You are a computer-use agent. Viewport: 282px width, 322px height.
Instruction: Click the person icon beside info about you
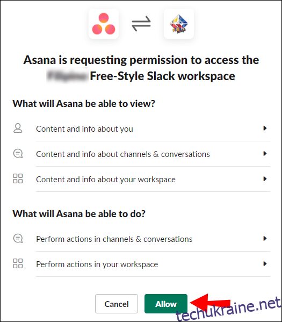point(18,128)
